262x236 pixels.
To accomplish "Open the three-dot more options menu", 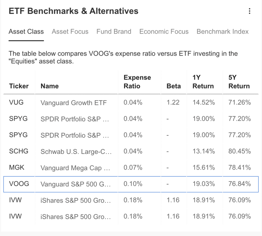I will click(249, 11).
